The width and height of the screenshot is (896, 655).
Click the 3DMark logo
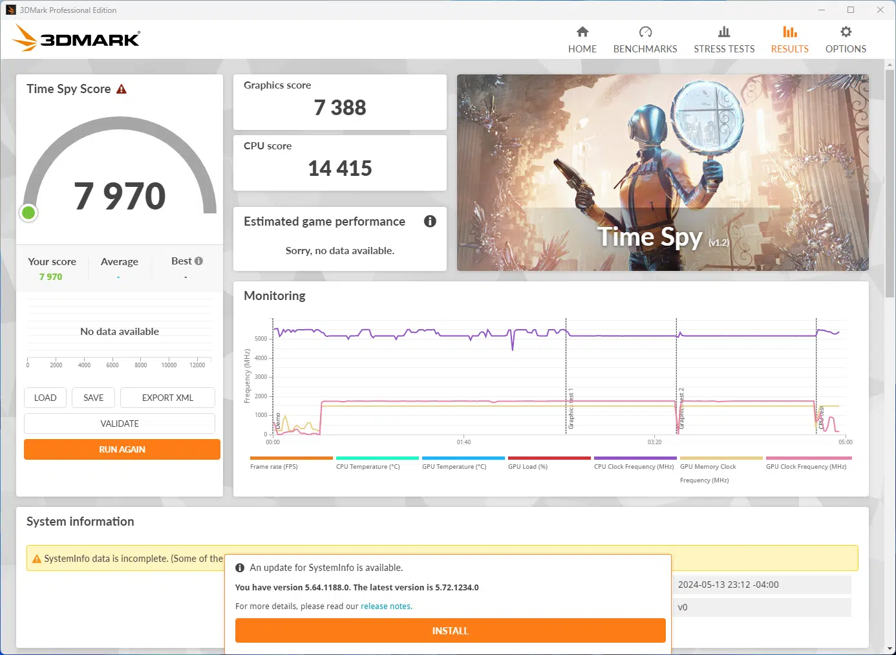coord(76,38)
